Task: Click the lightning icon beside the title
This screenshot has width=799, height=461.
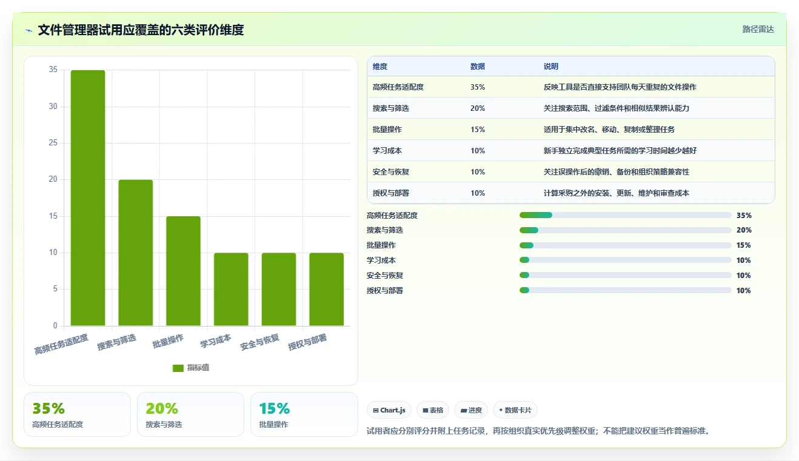Action: coord(28,30)
